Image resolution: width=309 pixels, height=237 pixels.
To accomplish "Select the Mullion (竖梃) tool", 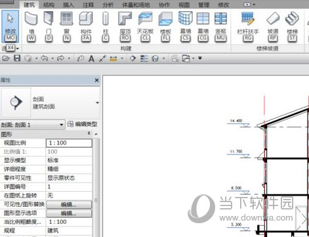I will pos(220,26).
